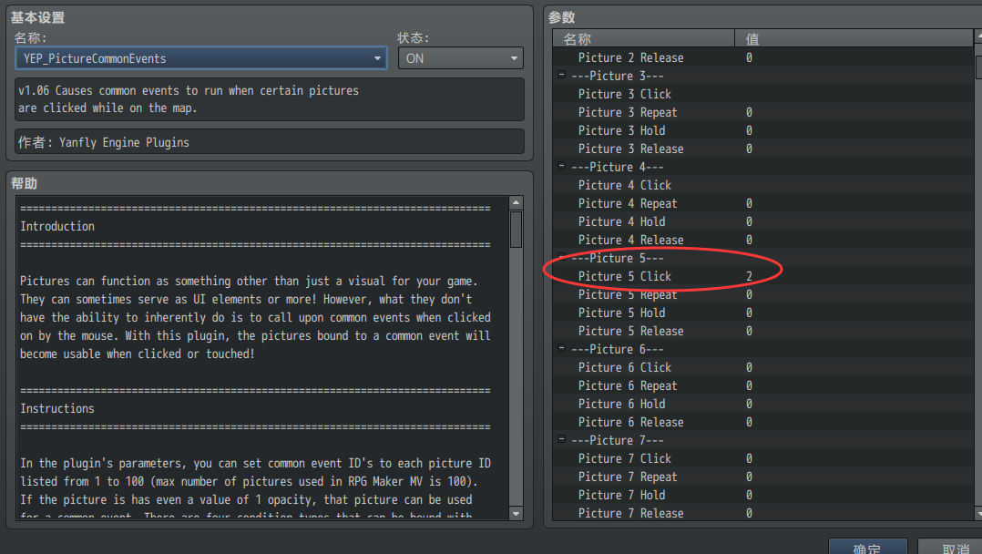Select the Picture 6 Click parameter row
Image resolution: width=982 pixels, height=554 pixels.
762,367
